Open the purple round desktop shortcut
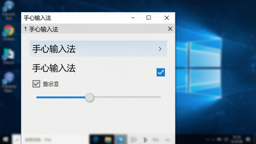The height and width of the screenshot is (144, 256). click(9, 77)
